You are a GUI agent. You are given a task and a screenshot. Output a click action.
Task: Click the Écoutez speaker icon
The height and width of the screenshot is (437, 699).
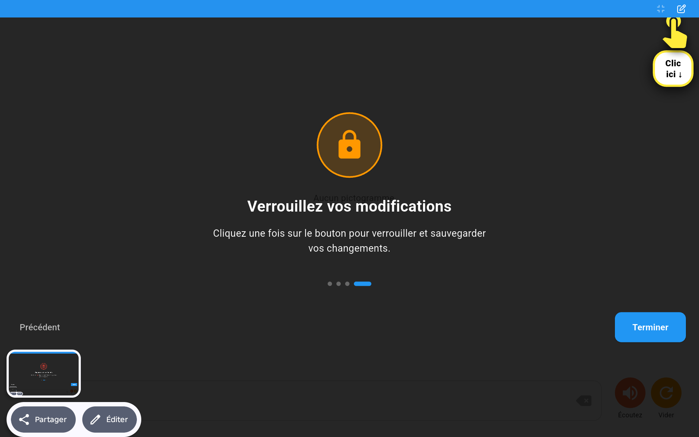click(x=630, y=393)
